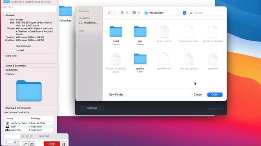Switch to icon grid view
The height and width of the screenshot is (146, 261).
point(122,13)
